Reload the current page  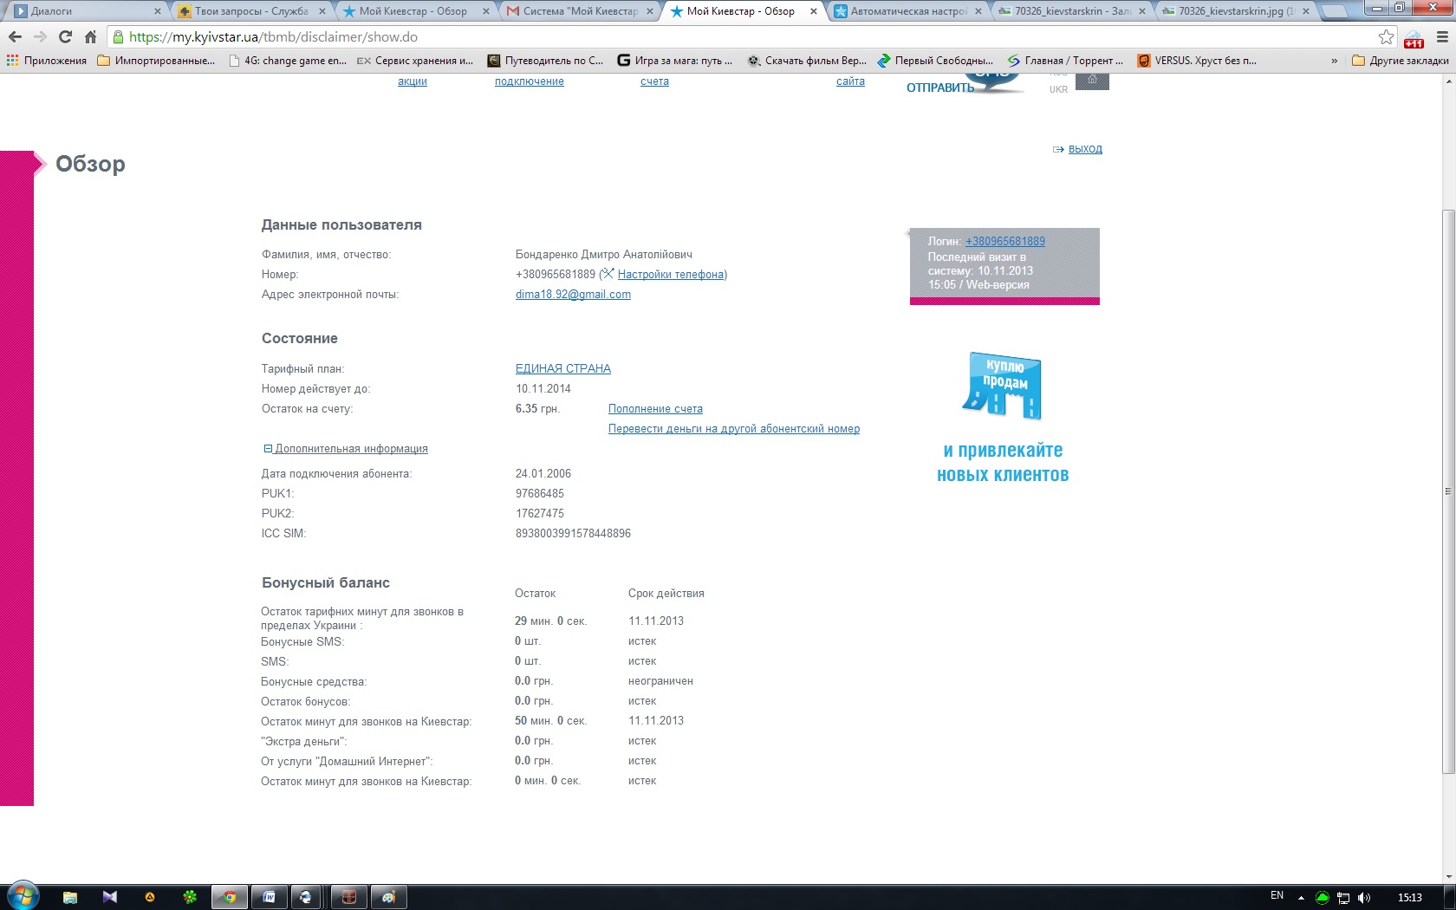[x=65, y=37]
